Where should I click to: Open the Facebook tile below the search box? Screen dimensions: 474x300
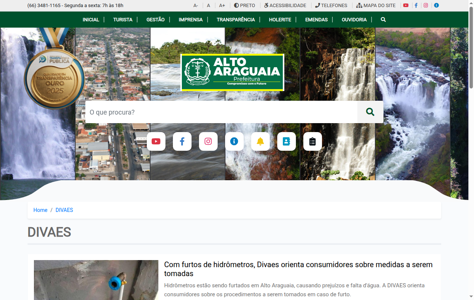[182, 141]
